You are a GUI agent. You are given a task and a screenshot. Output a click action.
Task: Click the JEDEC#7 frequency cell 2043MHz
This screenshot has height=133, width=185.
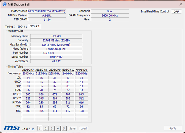[x=28, y=74]
